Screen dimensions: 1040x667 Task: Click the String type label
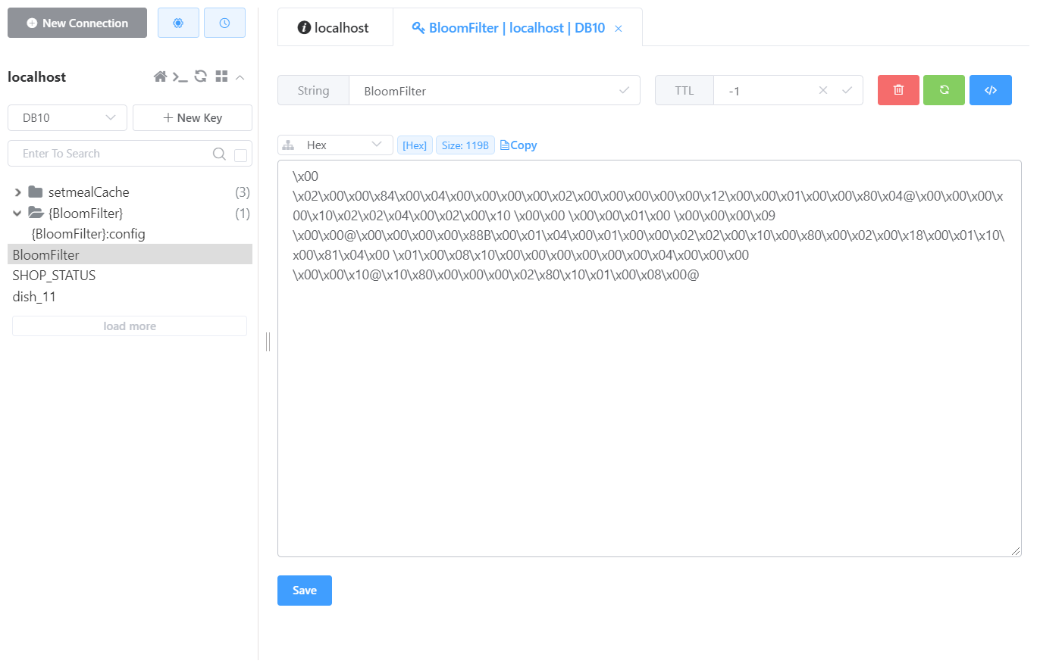[313, 91]
